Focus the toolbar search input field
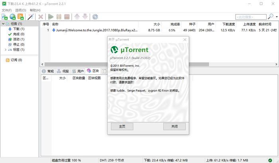The width and height of the screenshot is (279, 163). [x=251, y=17]
